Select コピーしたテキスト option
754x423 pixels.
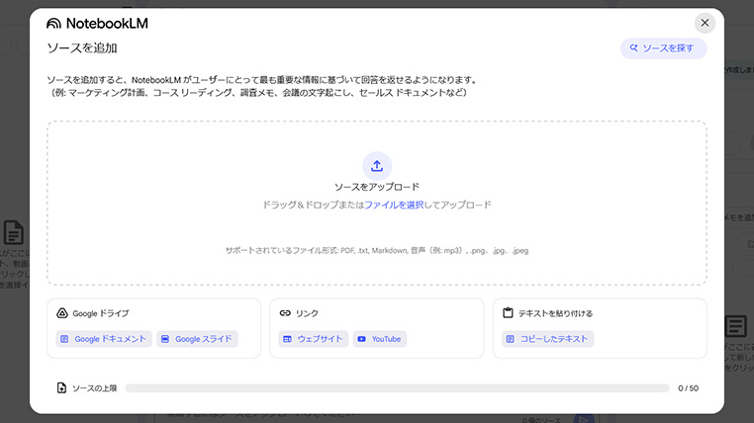548,339
